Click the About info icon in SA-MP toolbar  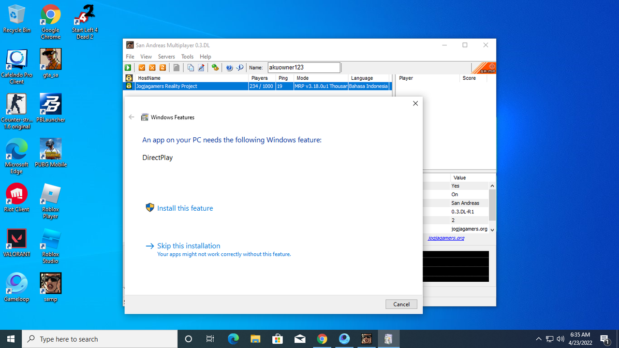click(x=239, y=68)
